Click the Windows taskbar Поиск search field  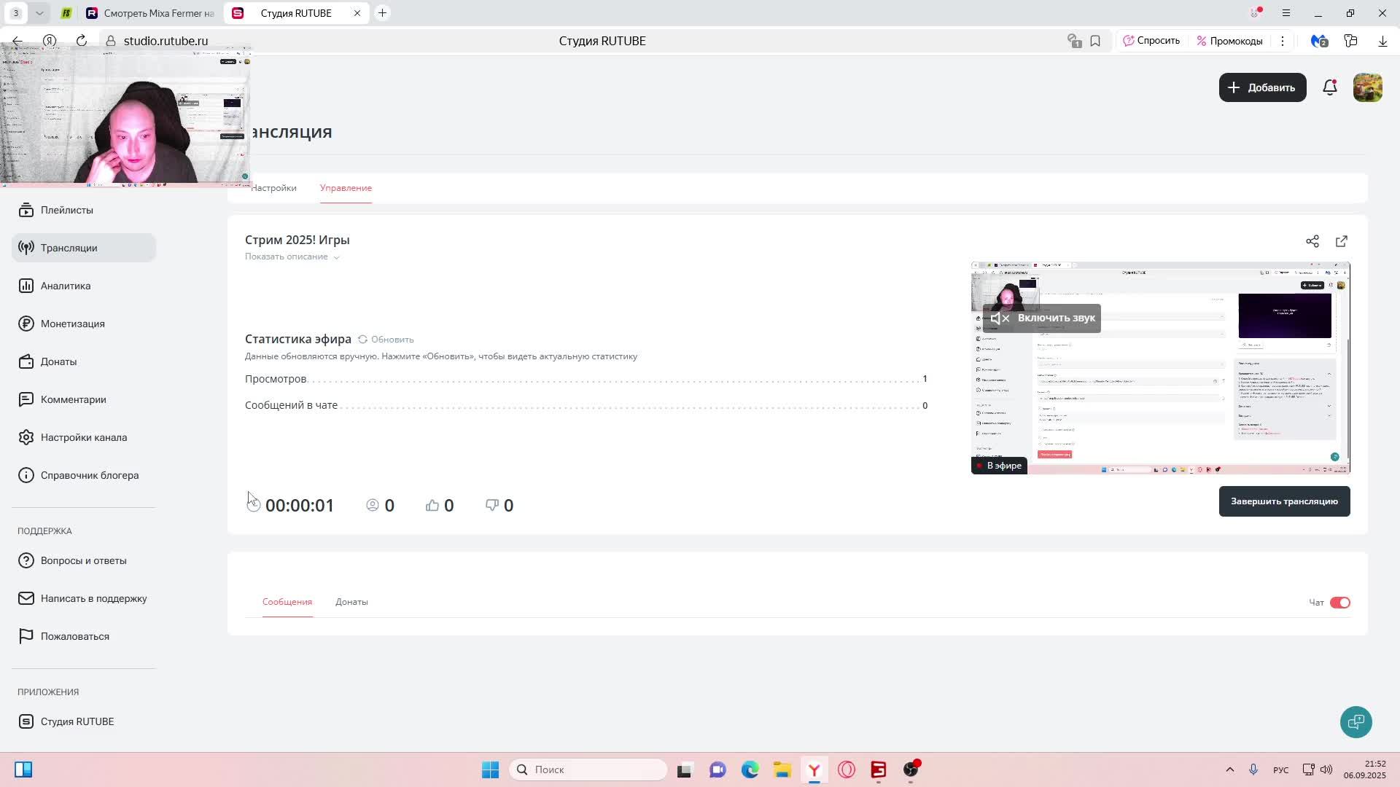click(x=588, y=770)
